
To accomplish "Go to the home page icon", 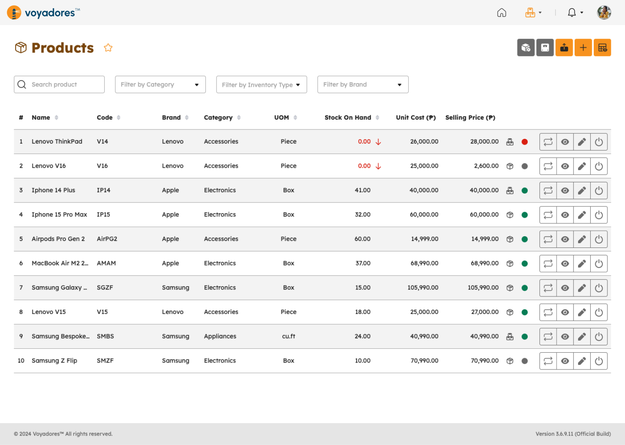I will tap(502, 13).
